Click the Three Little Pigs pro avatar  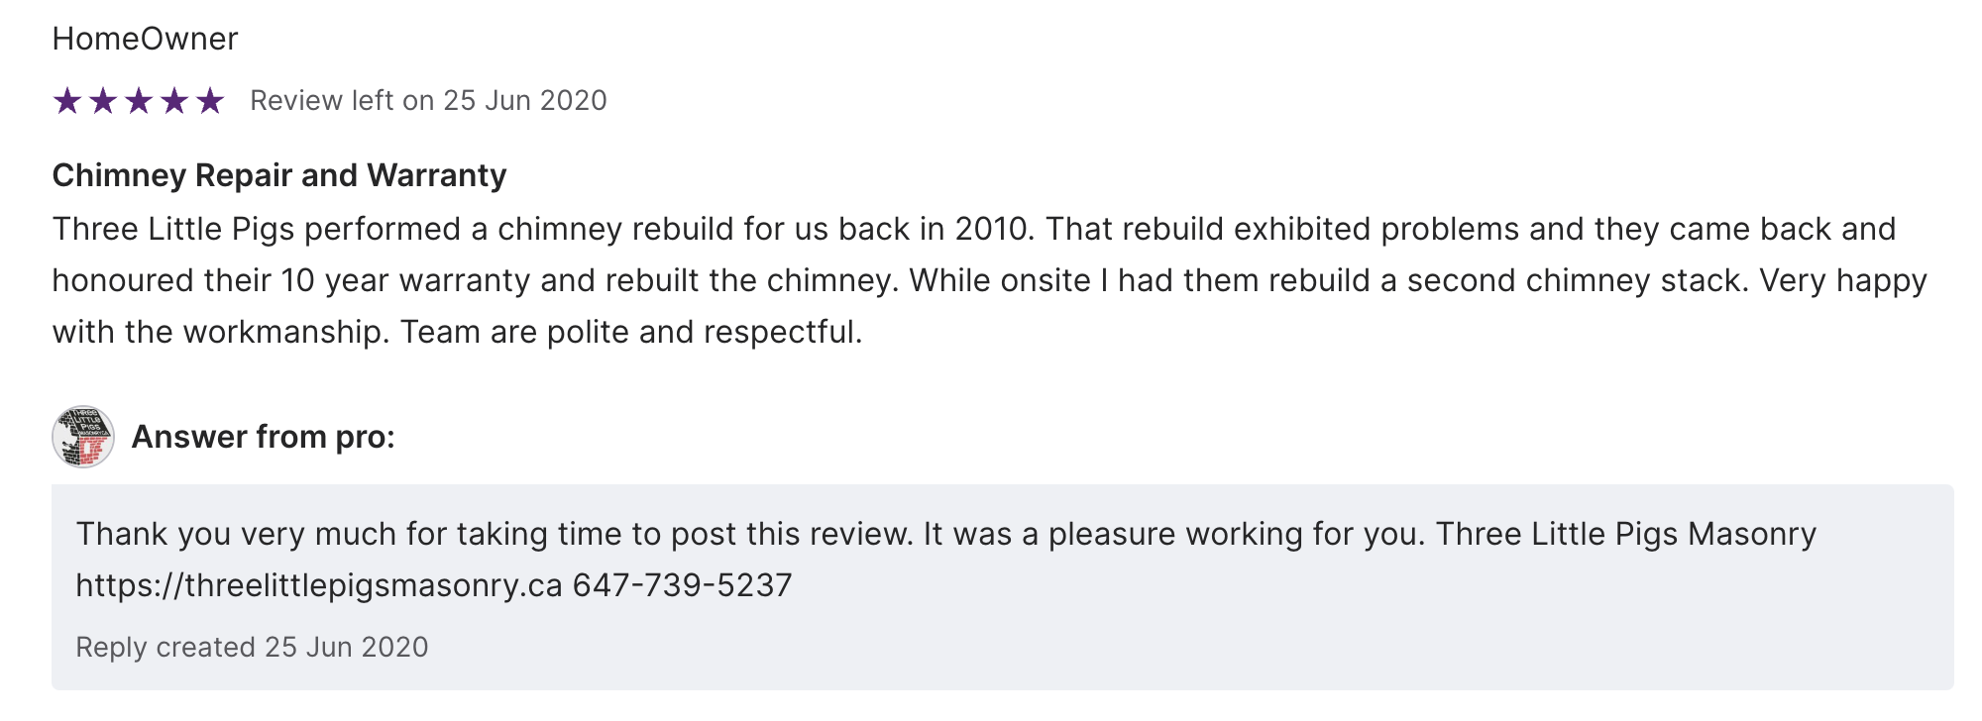(83, 437)
